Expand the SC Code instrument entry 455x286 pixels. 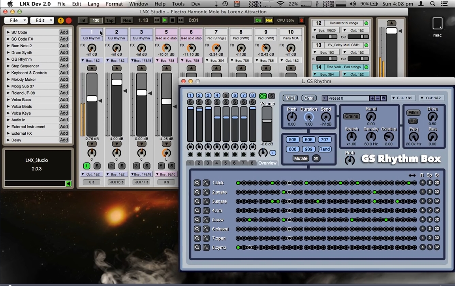click(x=8, y=32)
